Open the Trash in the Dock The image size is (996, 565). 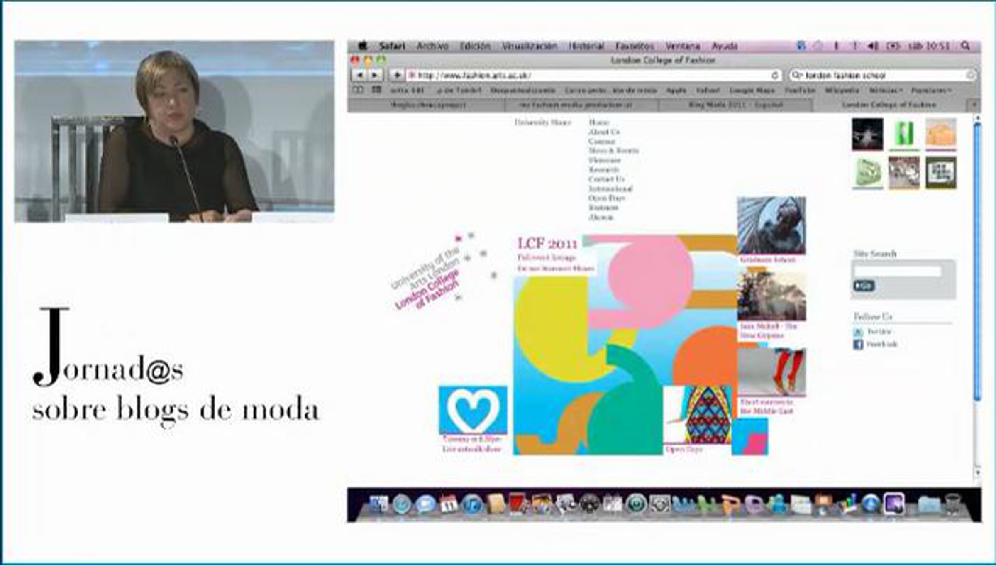point(952,504)
